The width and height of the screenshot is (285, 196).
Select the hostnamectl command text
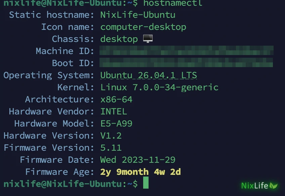(173, 3)
